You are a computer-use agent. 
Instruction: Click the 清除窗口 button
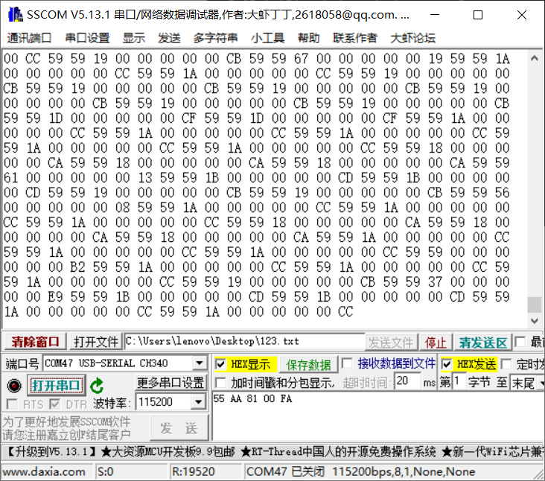(36, 342)
